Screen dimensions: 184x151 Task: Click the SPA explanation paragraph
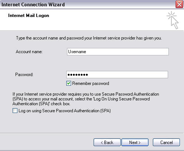tap(86, 99)
